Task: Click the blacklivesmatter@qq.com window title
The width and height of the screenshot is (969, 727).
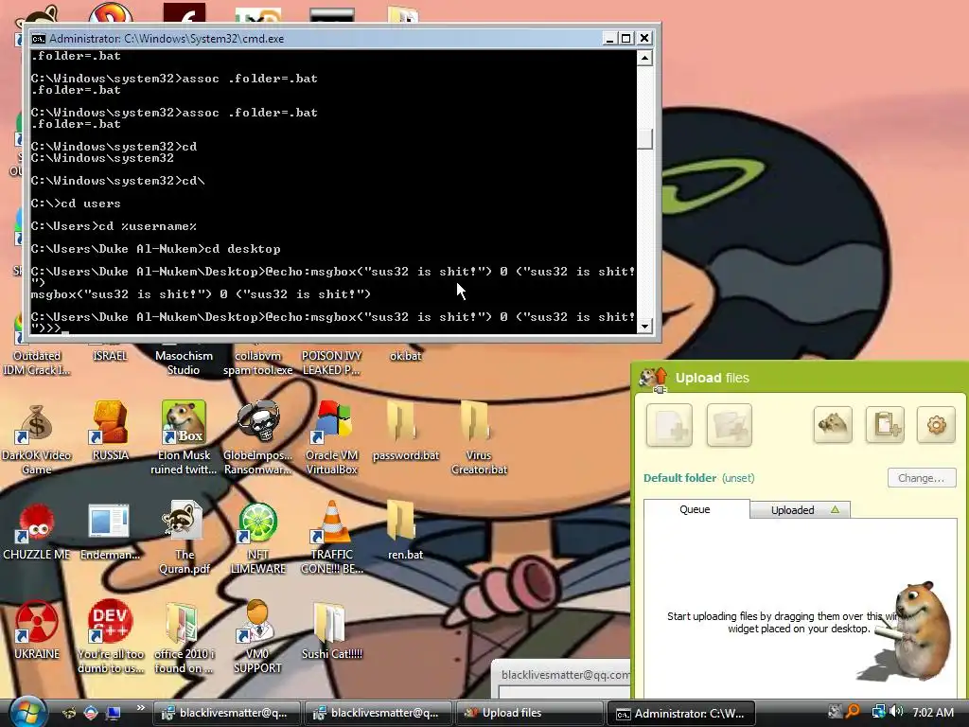Action: pos(565,674)
